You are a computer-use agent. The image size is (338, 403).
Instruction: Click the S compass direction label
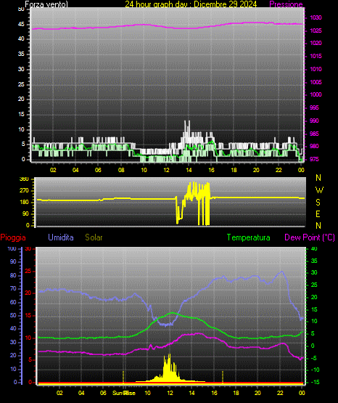318,203
